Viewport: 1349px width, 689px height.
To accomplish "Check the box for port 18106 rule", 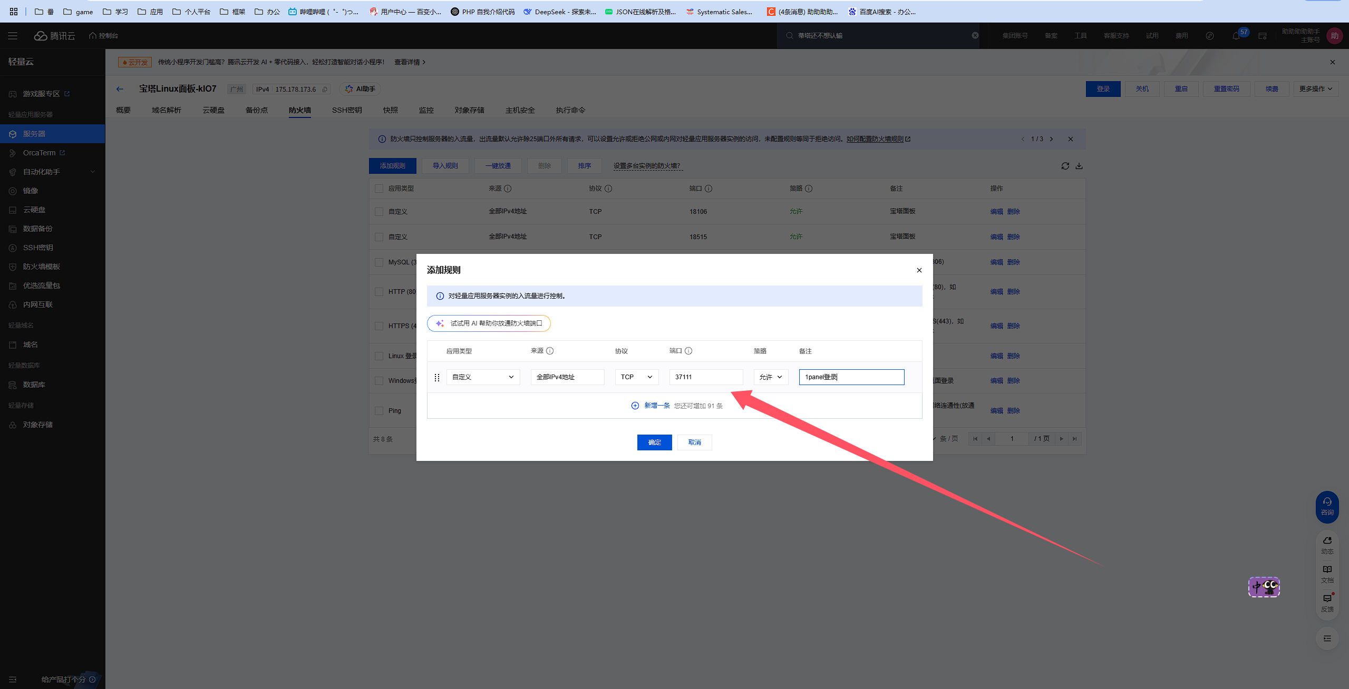I will pos(379,212).
